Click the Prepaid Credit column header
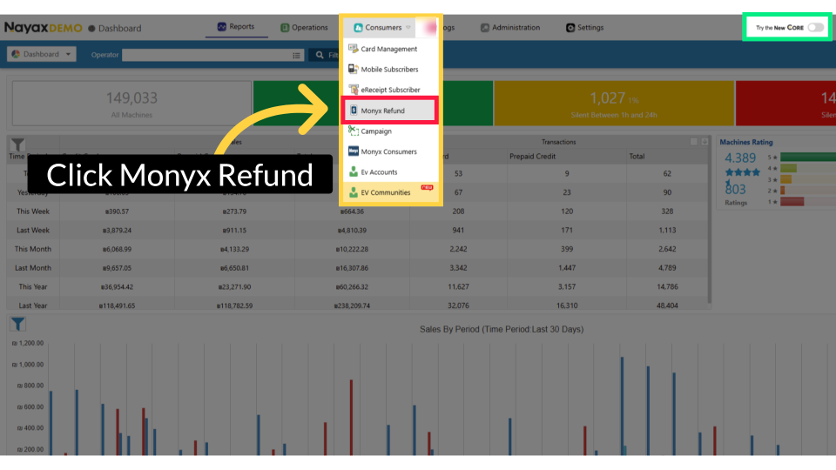This screenshot has height=470, width=836. 532,156
